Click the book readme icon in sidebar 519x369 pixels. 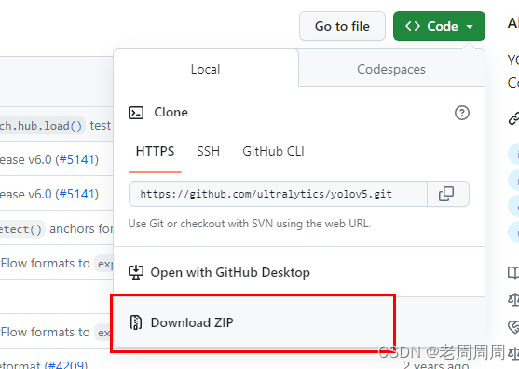[x=513, y=273]
